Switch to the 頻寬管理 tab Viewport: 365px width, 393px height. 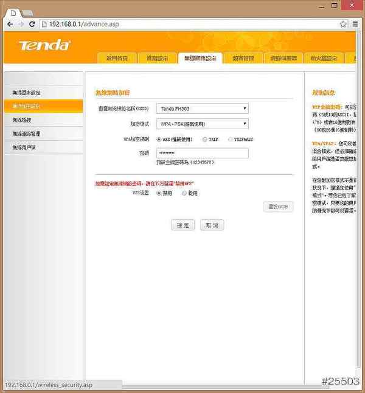click(x=243, y=58)
